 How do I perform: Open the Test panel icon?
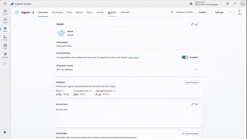point(239,12)
